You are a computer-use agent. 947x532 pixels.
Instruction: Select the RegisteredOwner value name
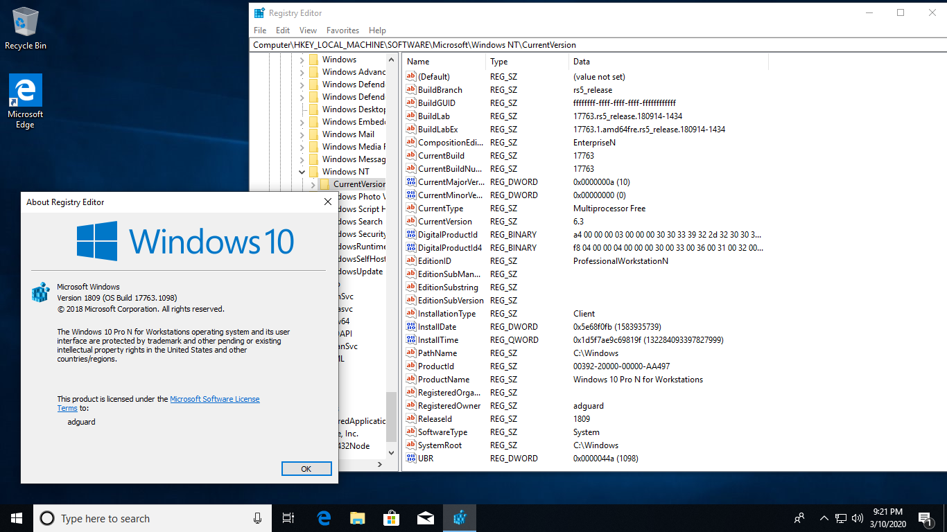449,406
